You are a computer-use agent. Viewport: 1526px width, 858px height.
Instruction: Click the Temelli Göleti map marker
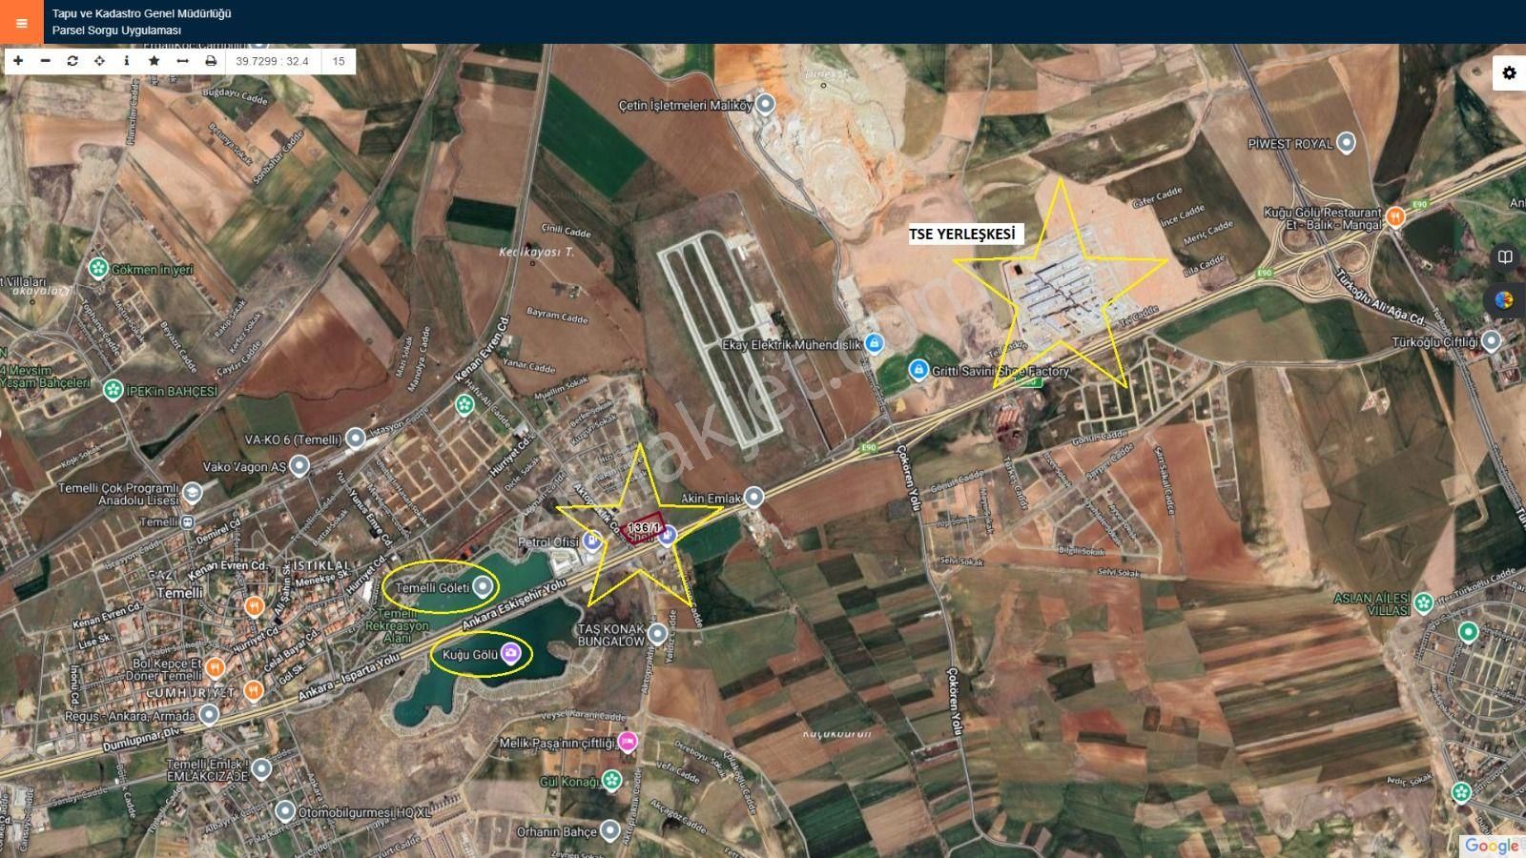coord(485,586)
